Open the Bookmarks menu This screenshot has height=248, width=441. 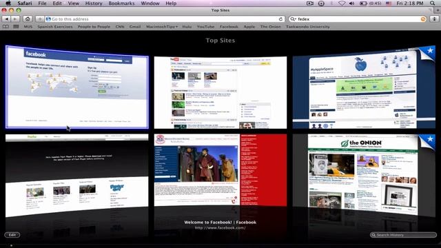click(121, 3)
